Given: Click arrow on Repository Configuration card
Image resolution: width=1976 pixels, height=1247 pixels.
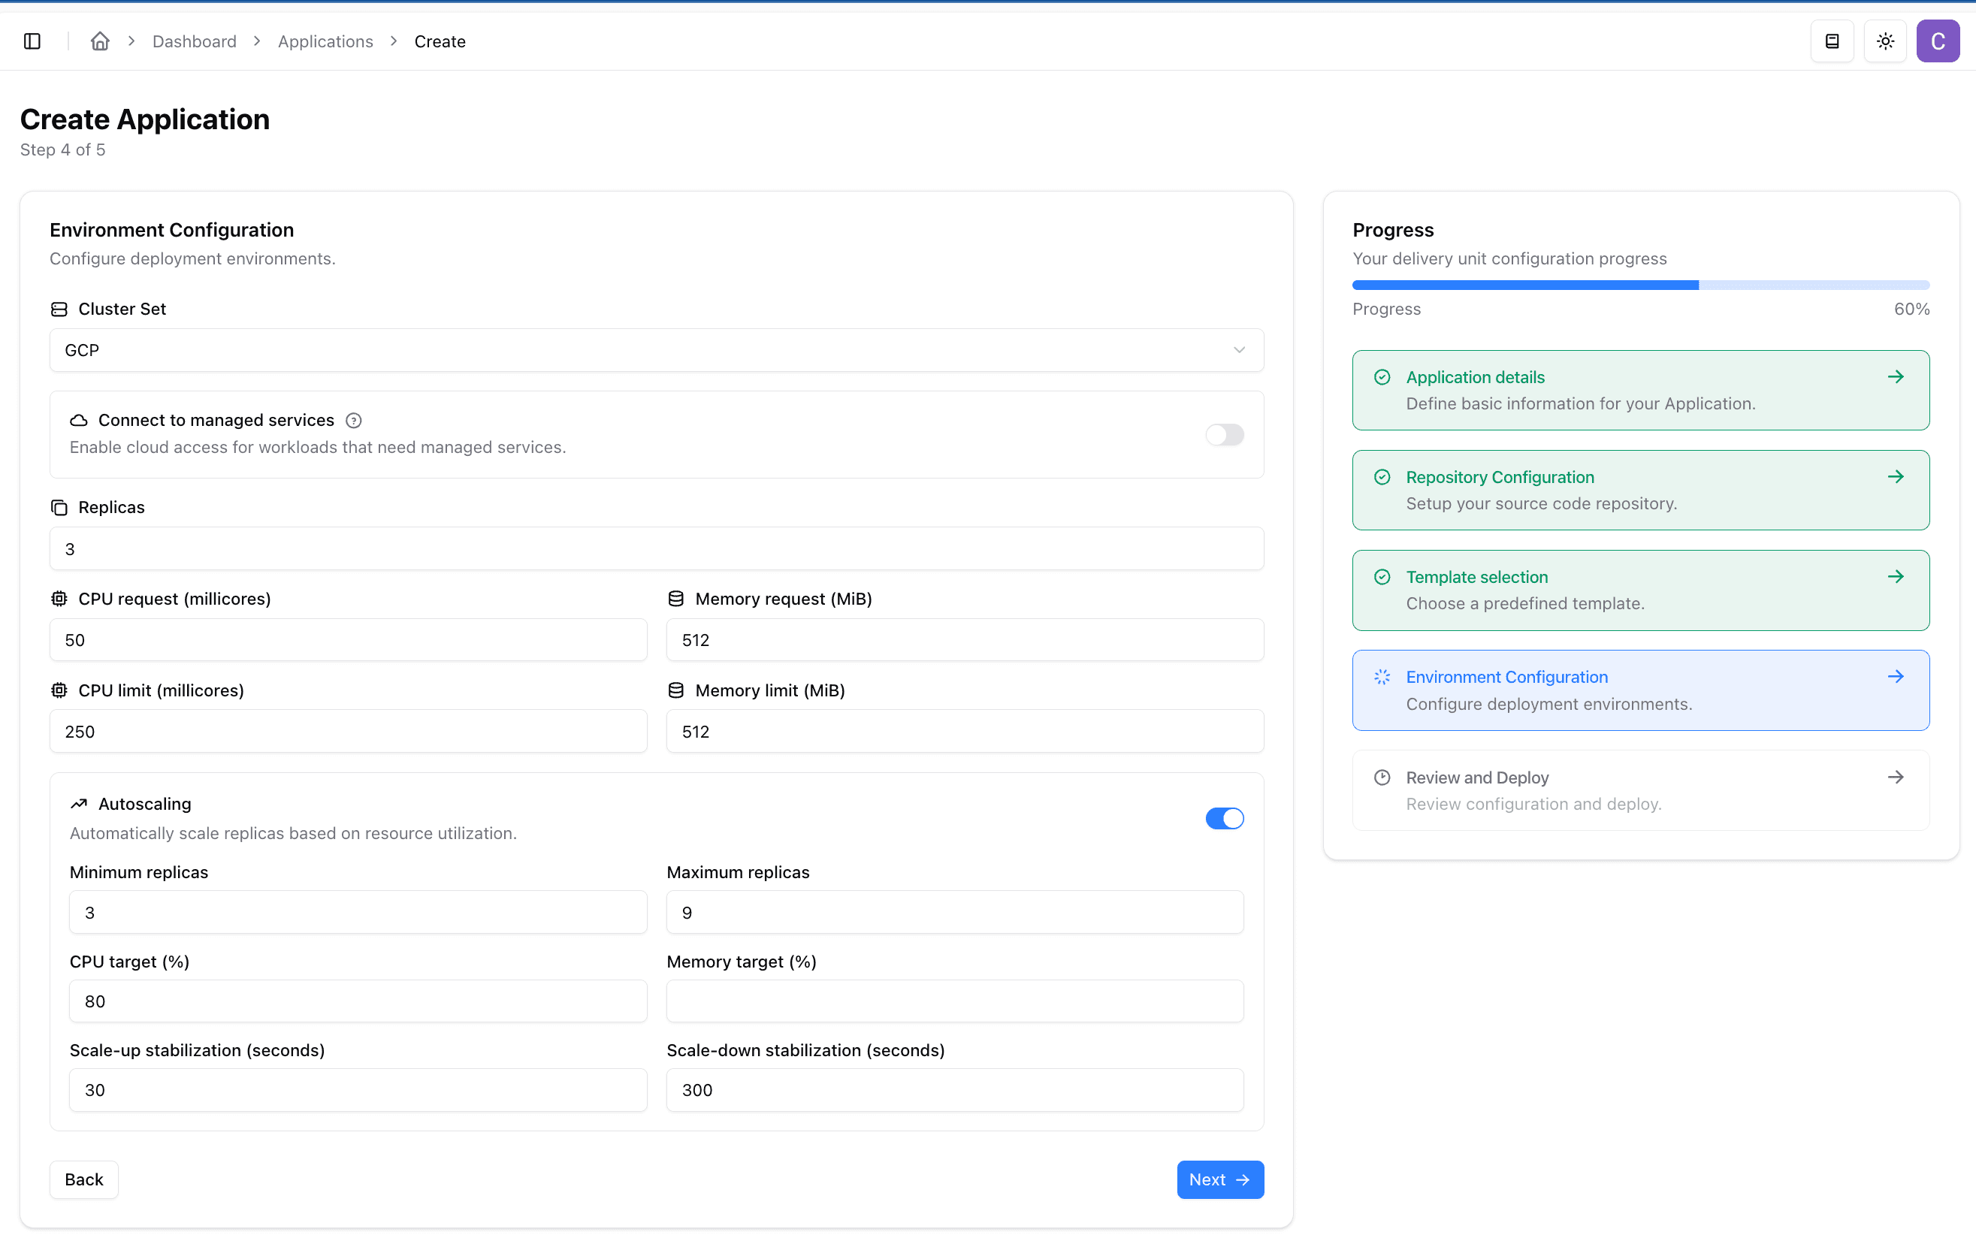Looking at the screenshot, I should 1896,477.
